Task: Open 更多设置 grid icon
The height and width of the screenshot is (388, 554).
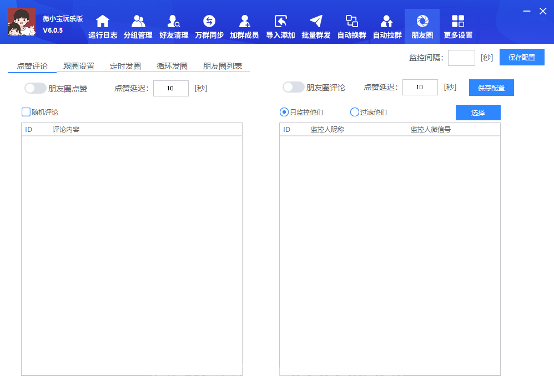Action: [x=458, y=22]
